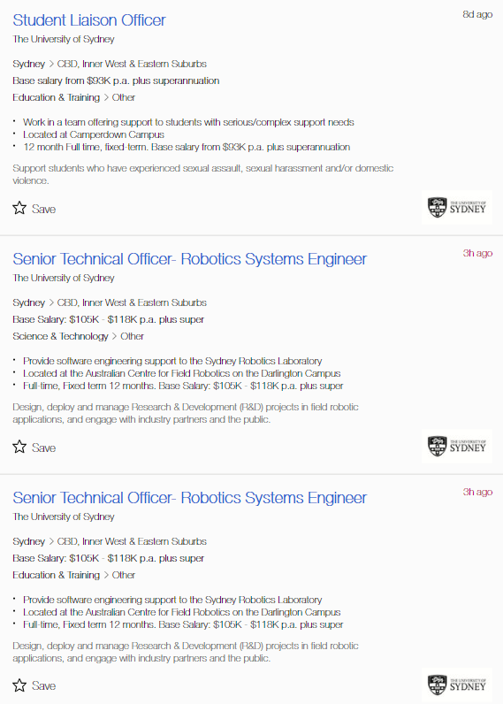
Task: Toggle Save label on the Education & Training robotics job
Action: click(x=43, y=685)
